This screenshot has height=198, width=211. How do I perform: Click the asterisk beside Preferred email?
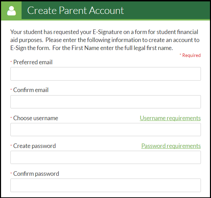[11, 61]
